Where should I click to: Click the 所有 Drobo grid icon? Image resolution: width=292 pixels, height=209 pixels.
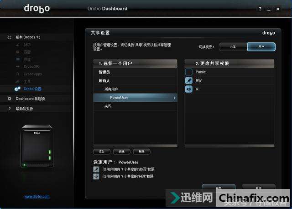(x=10, y=37)
